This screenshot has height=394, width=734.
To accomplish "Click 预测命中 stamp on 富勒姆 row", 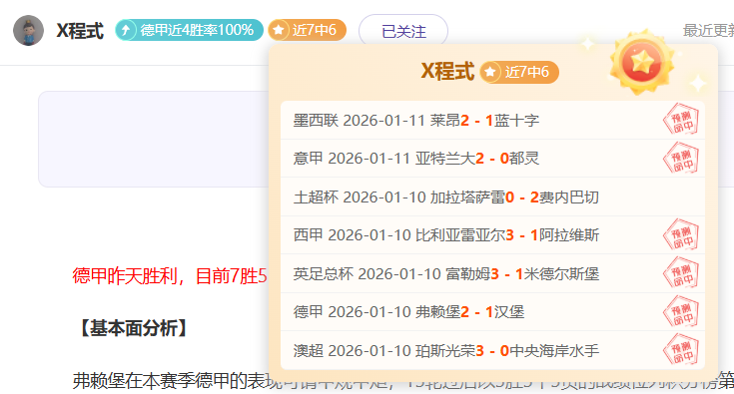I will pyautogui.click(x=681, y=273).
